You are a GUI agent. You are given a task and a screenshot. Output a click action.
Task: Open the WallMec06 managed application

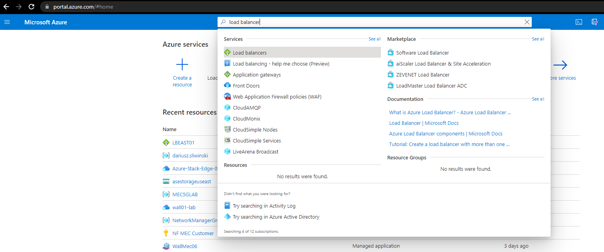[185, 246]
